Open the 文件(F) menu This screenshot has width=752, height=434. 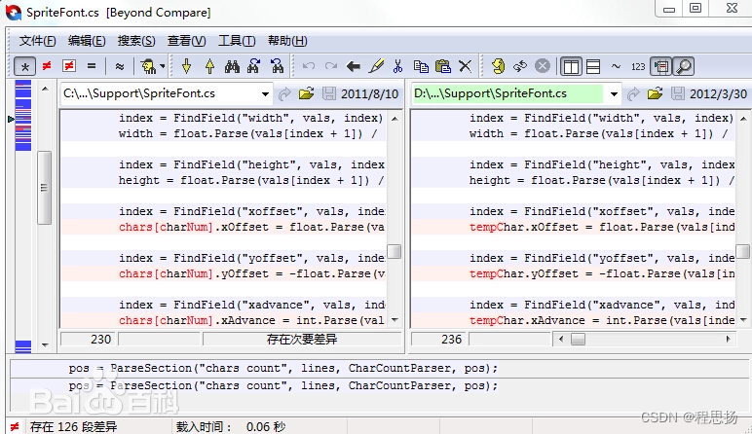coord(37,41)
